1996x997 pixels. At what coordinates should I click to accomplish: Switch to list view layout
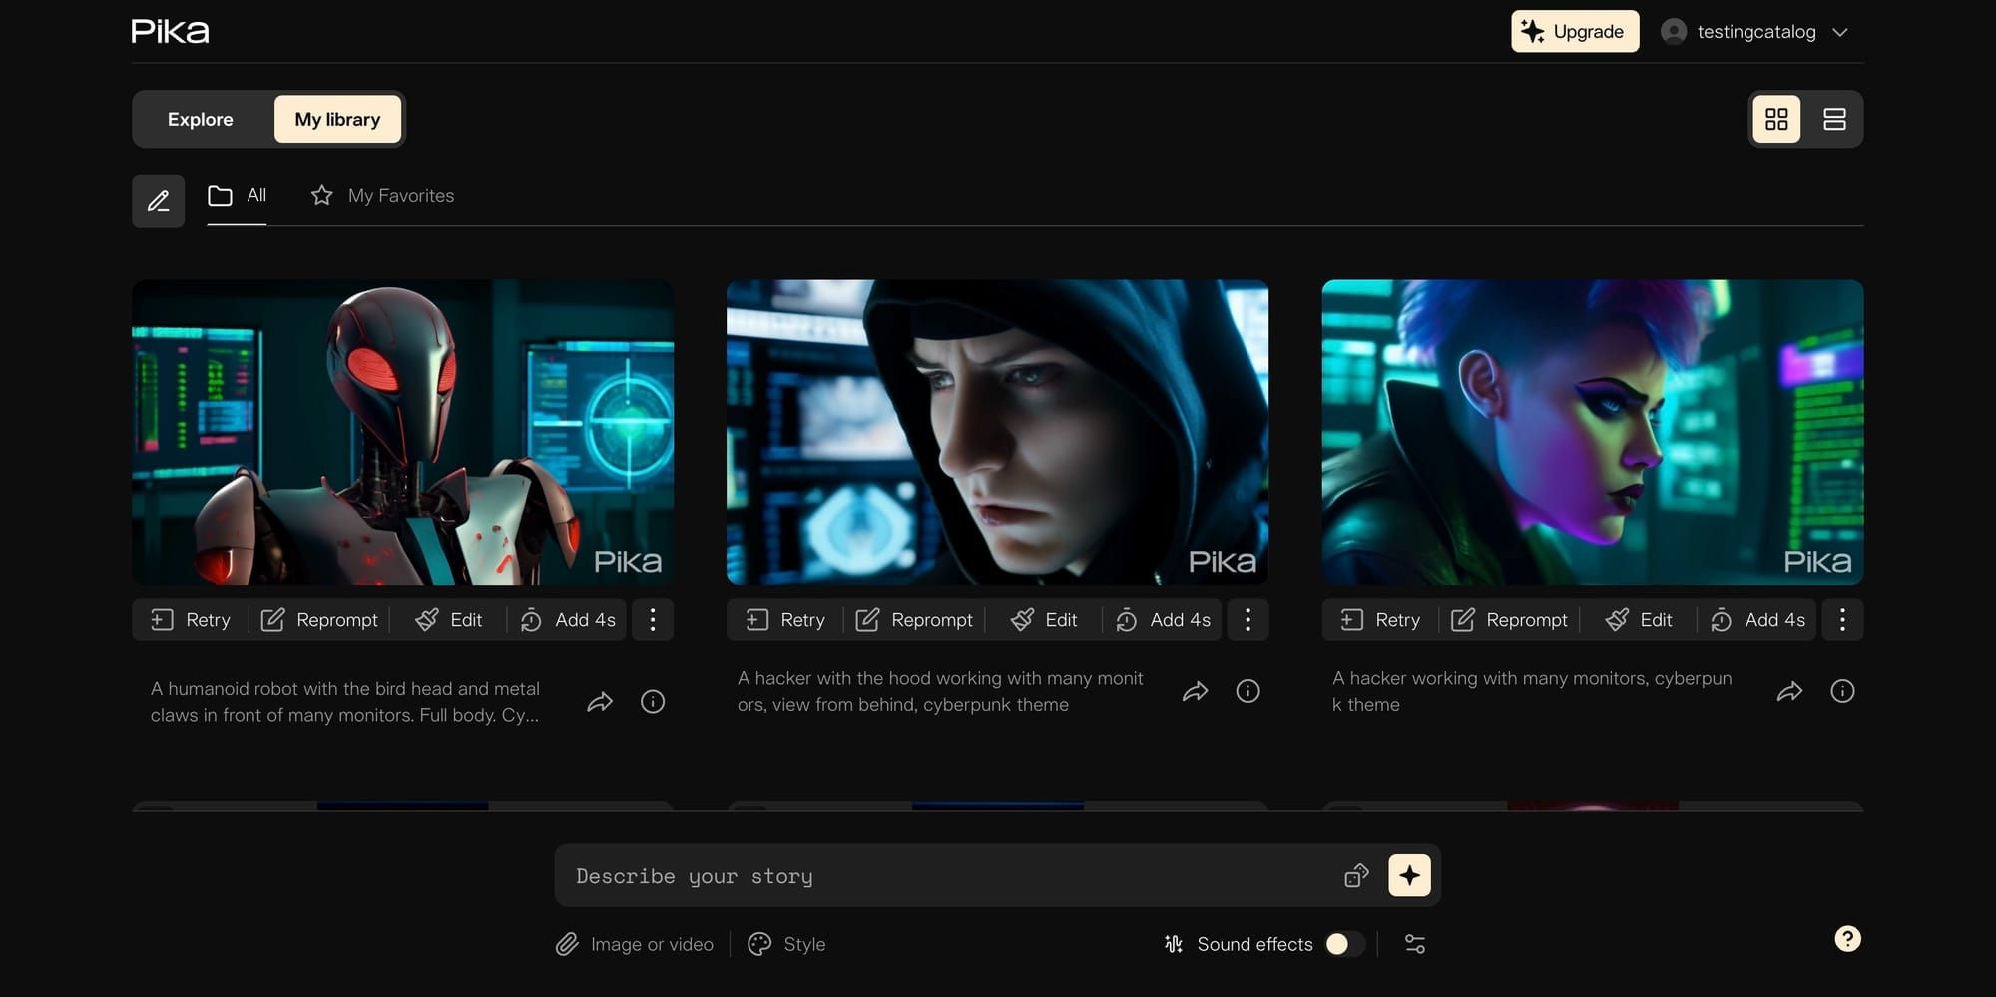pyautogui.click(x=1834, y=119)
